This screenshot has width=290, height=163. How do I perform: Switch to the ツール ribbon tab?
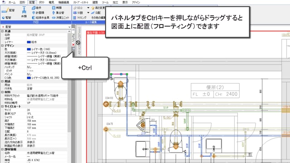105,2
